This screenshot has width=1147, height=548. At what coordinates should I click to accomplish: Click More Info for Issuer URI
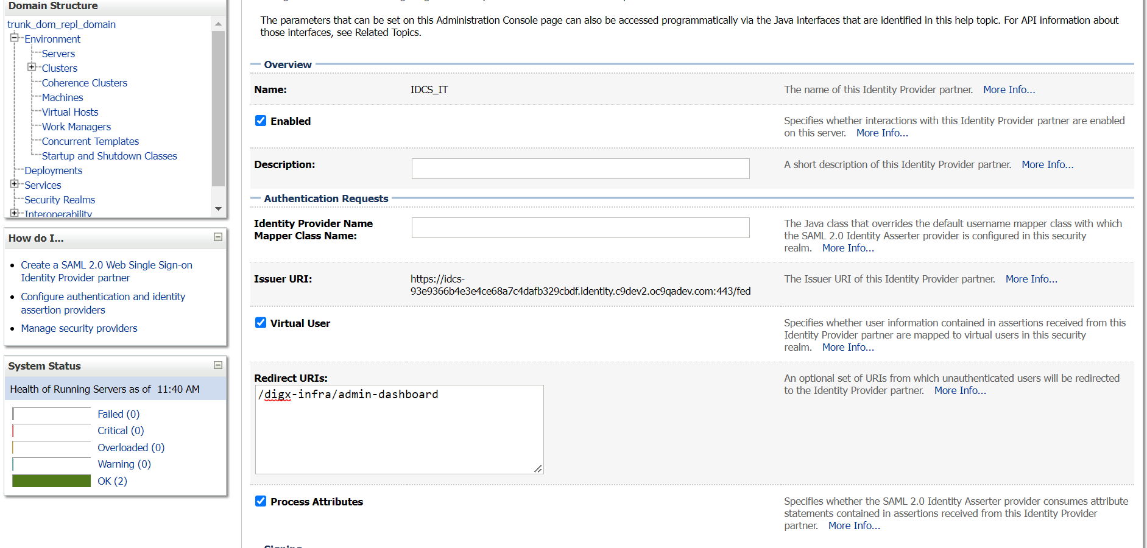coord(1031,279)
